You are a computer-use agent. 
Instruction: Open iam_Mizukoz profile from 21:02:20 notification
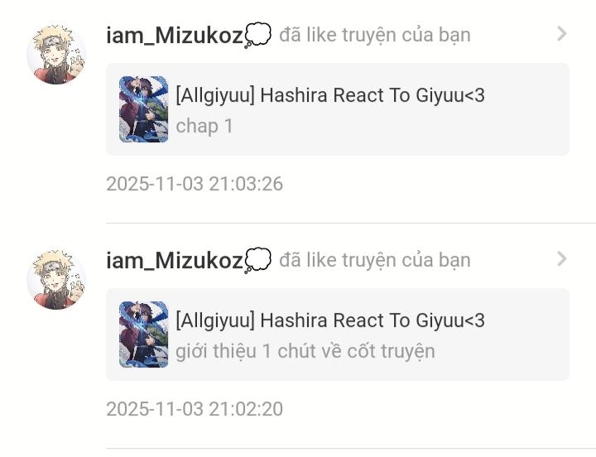pos(175,261)
